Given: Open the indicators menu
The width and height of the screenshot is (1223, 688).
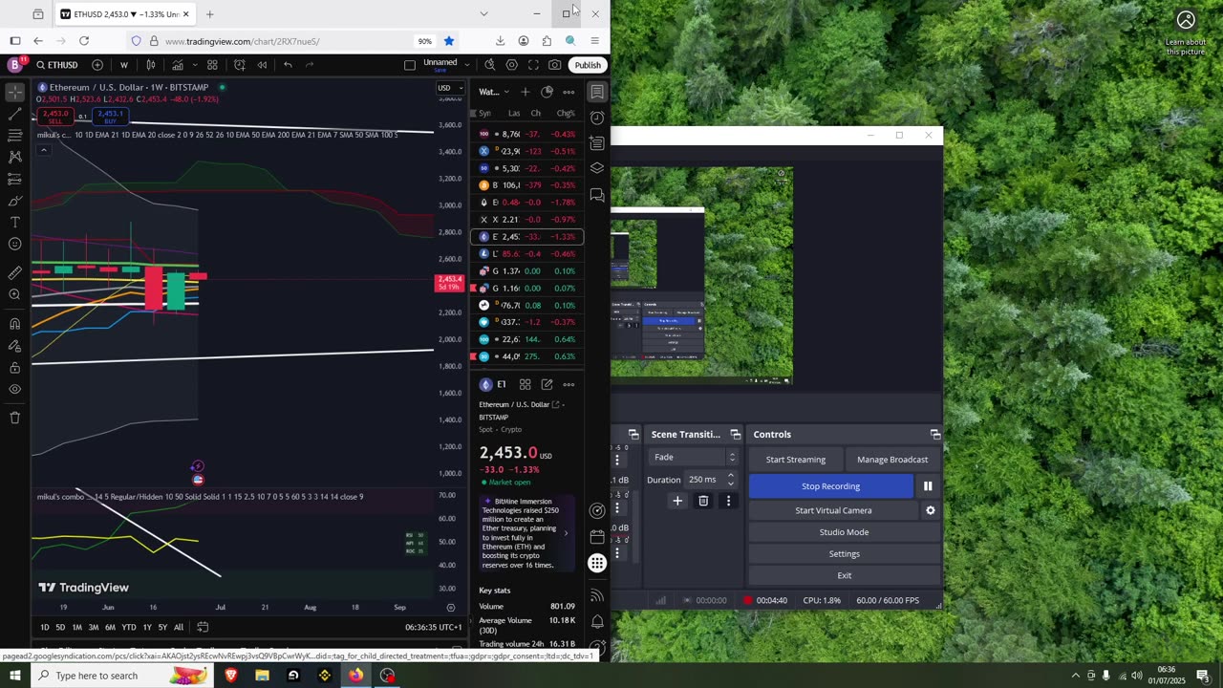Looking at the screenshot, I should pos(178,65).
